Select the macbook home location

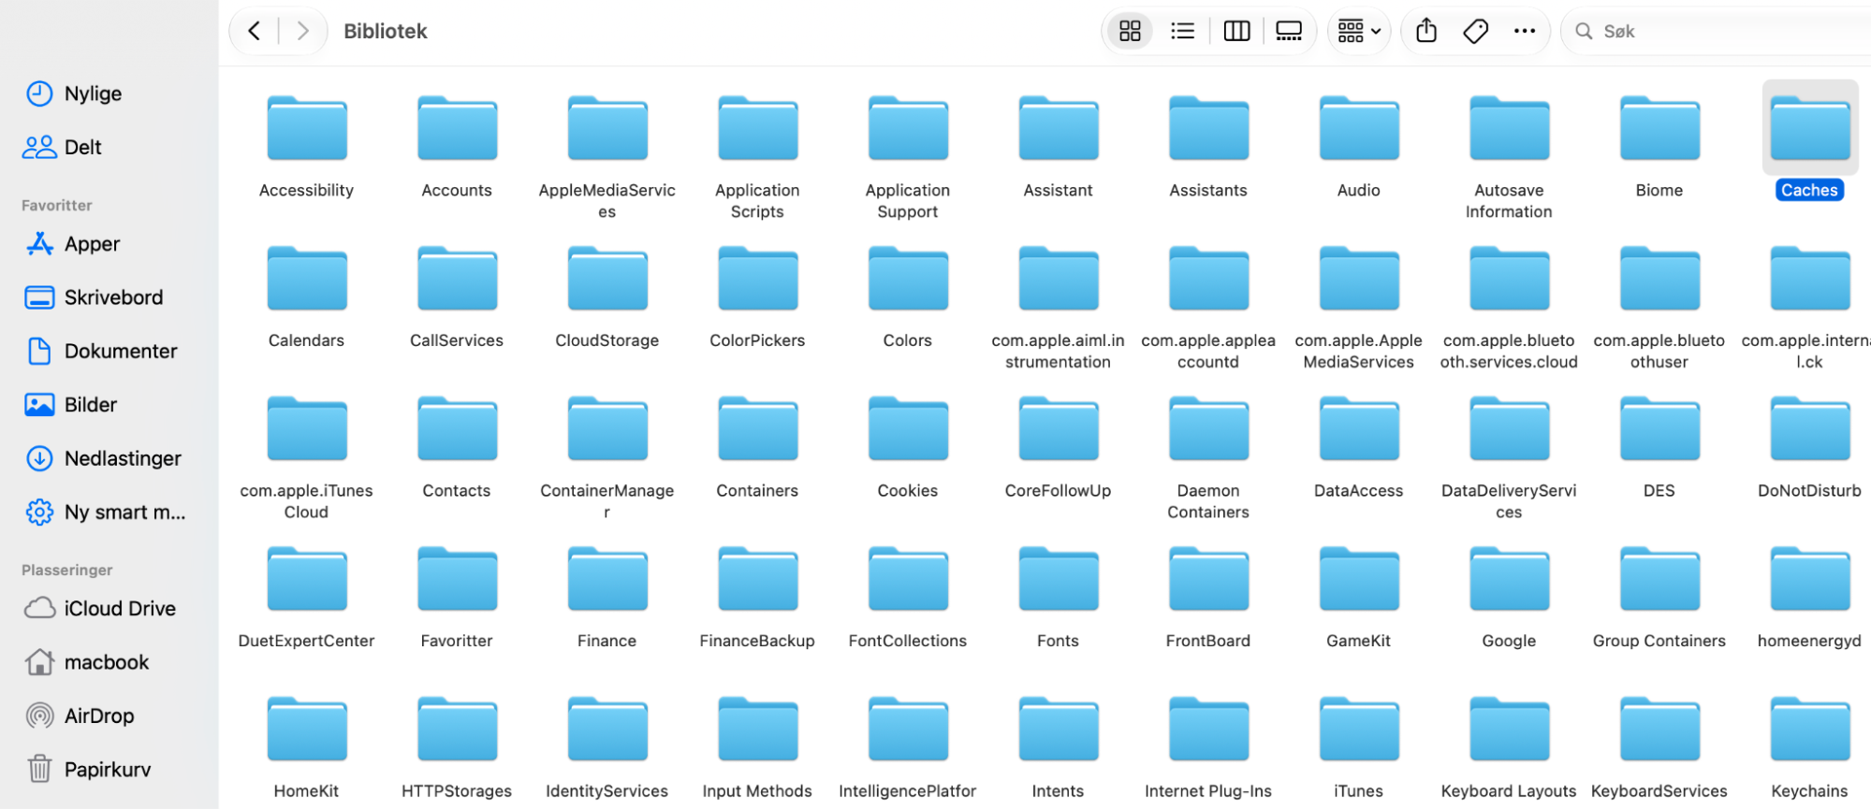click(x=110, y=662)
